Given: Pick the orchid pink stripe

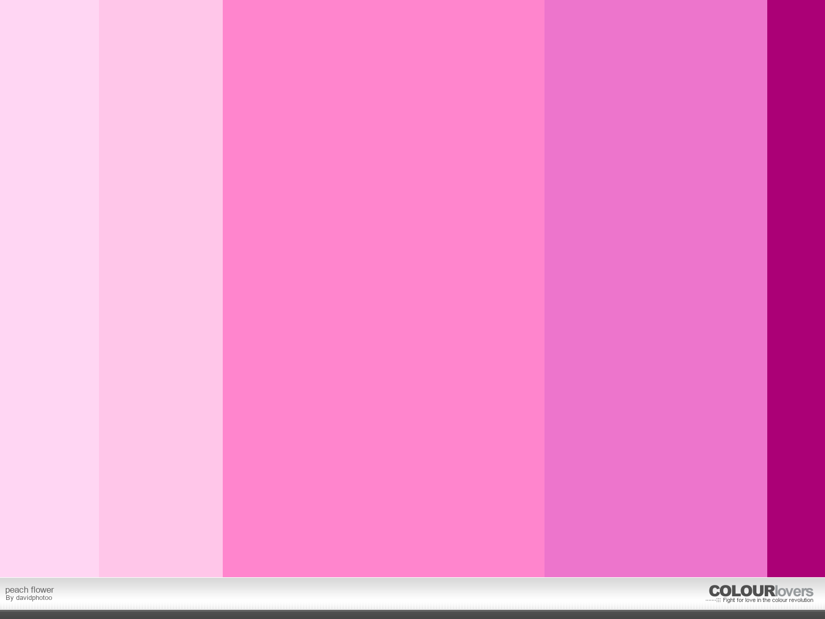Looking at the screenshot, I should click(x=656, y=288).
